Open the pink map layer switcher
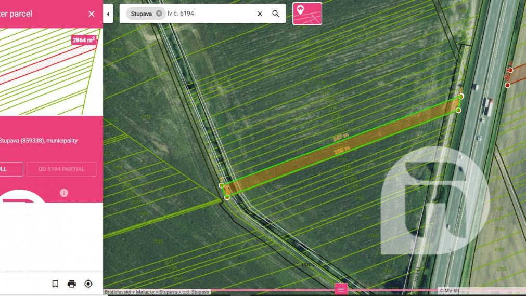This screenshot has height=296, width=526. [307, 14]
